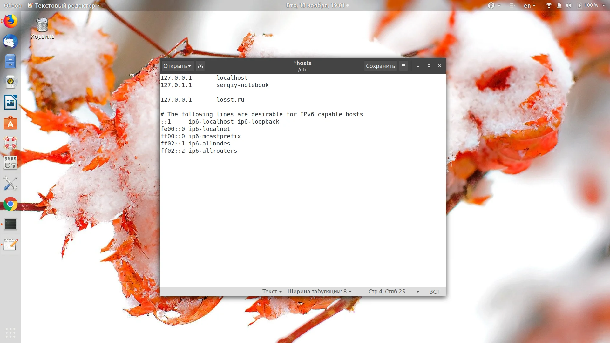Open the clock and calendar panel
Screen dimensions: 610x343
[315, 5]
